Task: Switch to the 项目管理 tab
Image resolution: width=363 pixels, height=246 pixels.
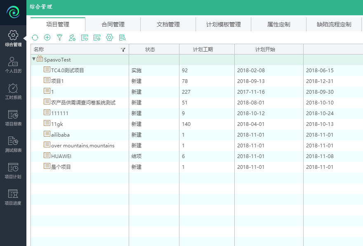Action: (x=58, y=24)
